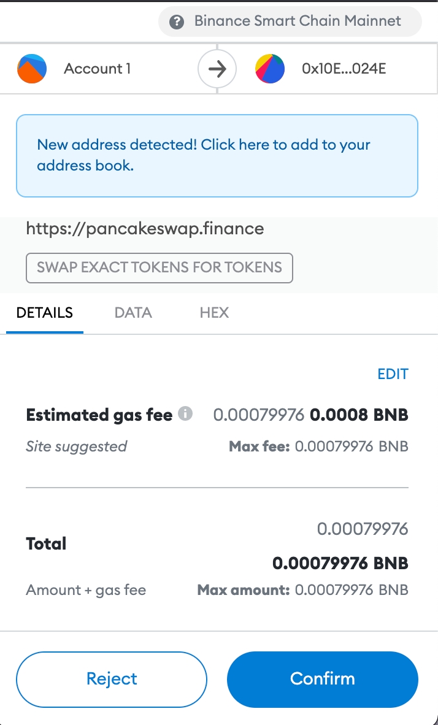Select the Account 1 sender name
The image size is (438, 725).
click(x=97, y=69)
